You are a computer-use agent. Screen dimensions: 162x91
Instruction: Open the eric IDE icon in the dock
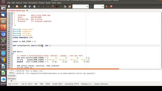(3, 47)
